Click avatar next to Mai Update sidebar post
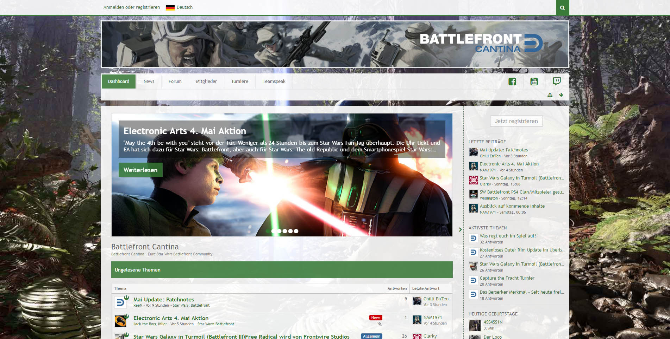Viewport: 670px width, 339px height. 474,152
